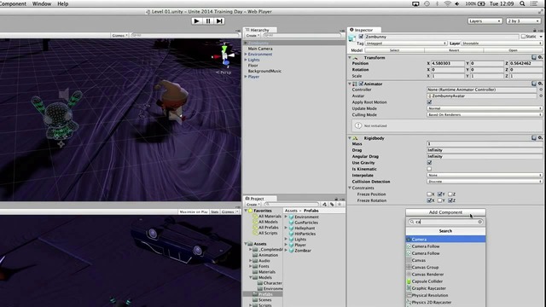Click Search by Type icon in Project

324,205
